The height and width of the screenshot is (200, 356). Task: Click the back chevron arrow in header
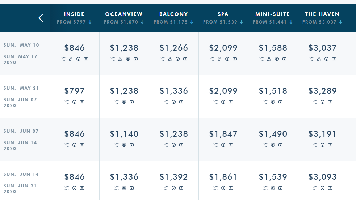point(41,18)
